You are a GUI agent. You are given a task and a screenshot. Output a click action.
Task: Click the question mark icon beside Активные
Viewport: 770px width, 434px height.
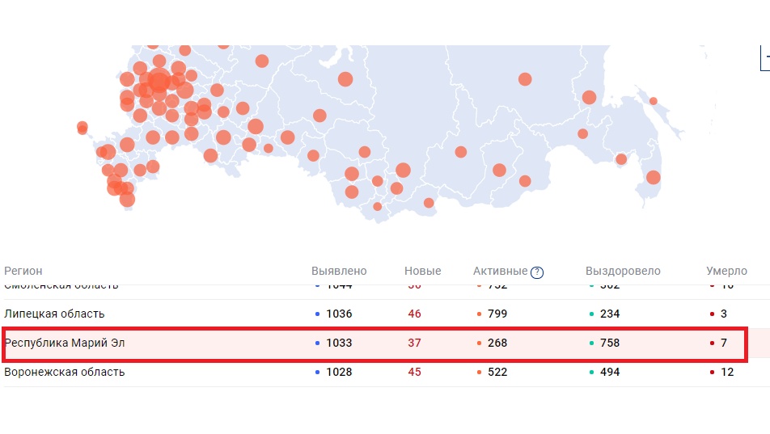click(x=537, y=272)
